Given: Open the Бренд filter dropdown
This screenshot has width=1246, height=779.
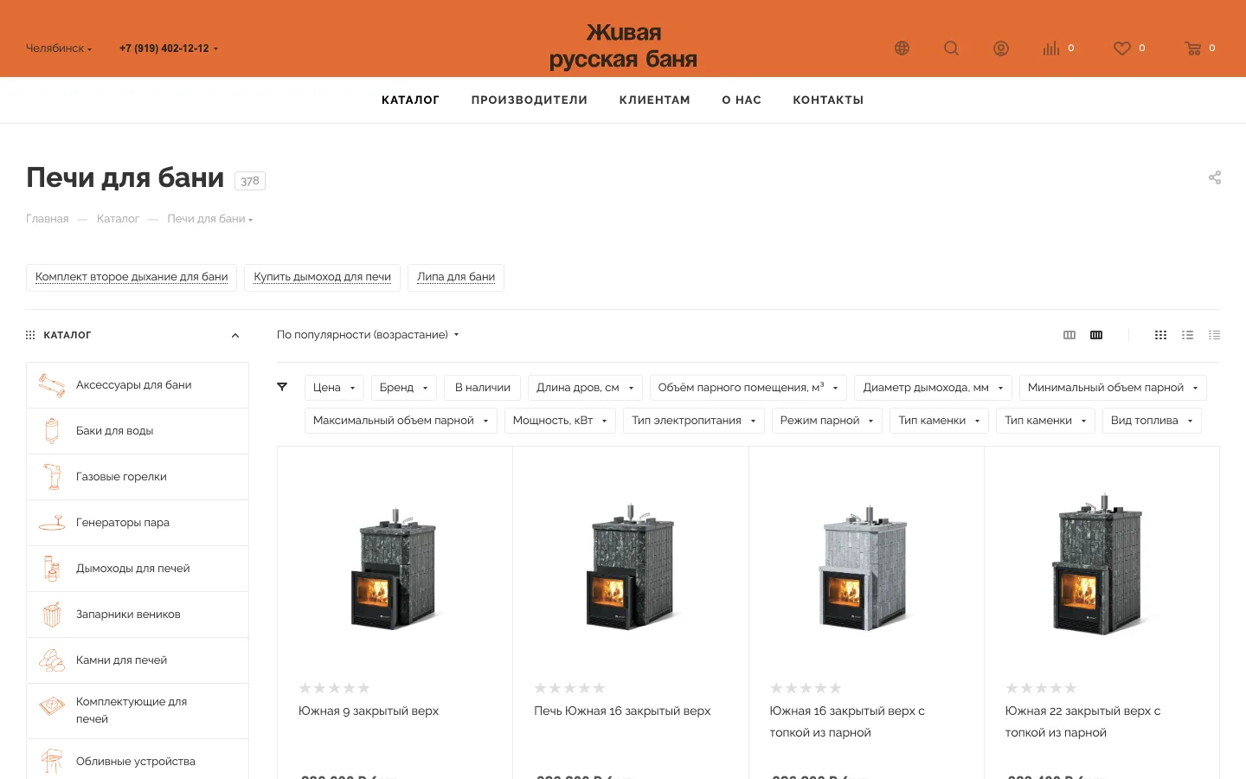Looking at the screenshot, I should coord(404,388).
